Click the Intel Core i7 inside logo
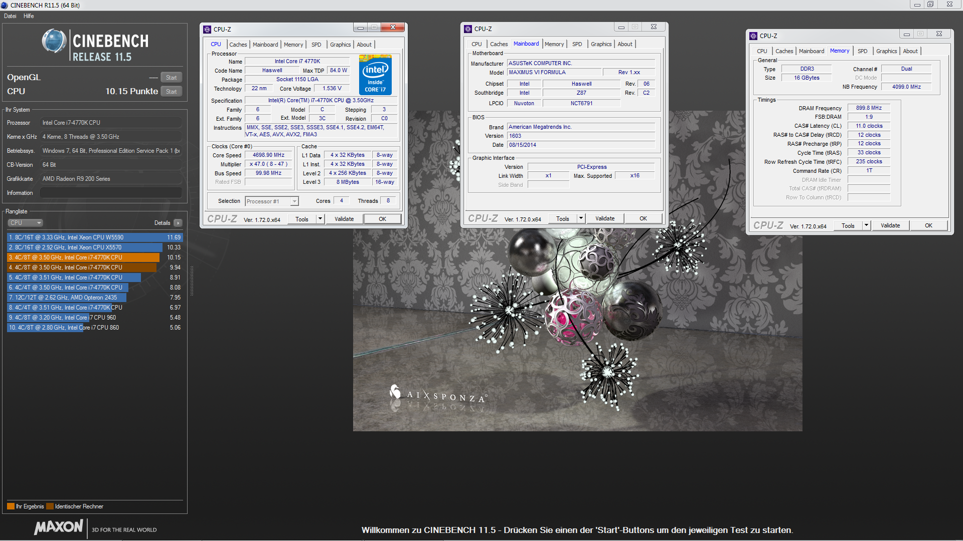 tap(375, 76)
